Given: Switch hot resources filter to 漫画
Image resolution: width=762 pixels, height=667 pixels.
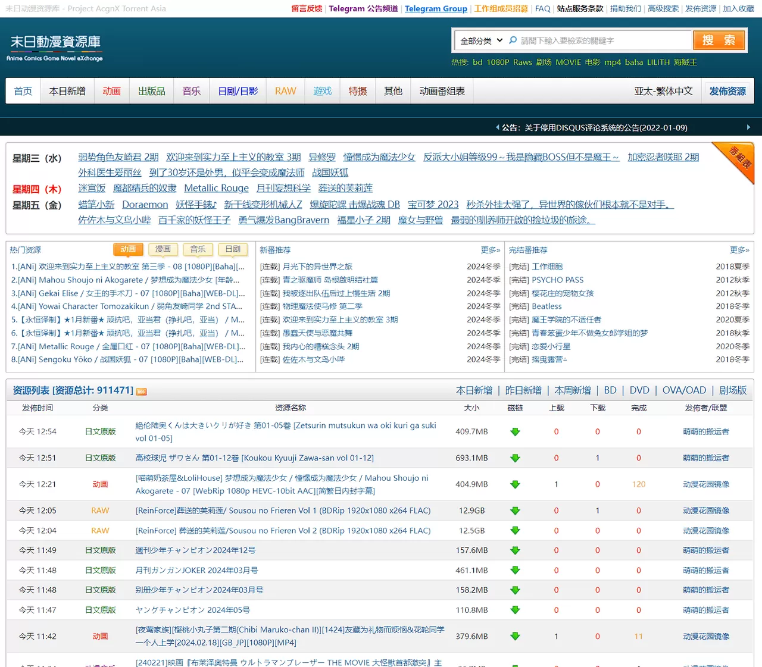Looking at the screenshot, I should pos(163,249).
